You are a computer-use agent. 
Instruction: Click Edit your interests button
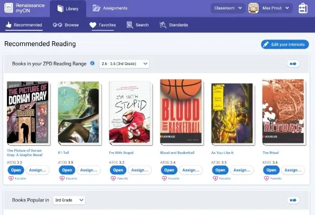click(x=285, y=44)
